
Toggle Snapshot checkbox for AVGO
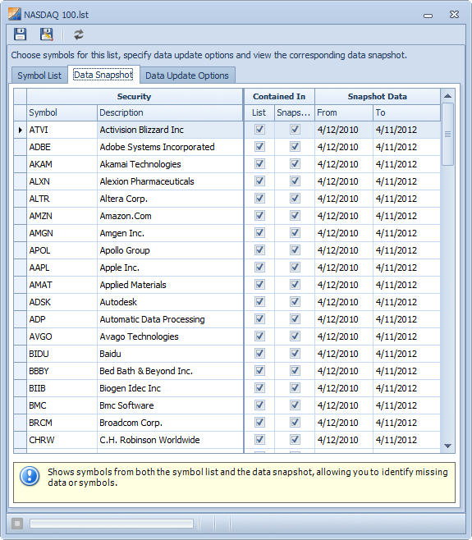click(x=295, y=336)
